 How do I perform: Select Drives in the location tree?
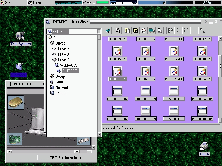coord(58,43)
